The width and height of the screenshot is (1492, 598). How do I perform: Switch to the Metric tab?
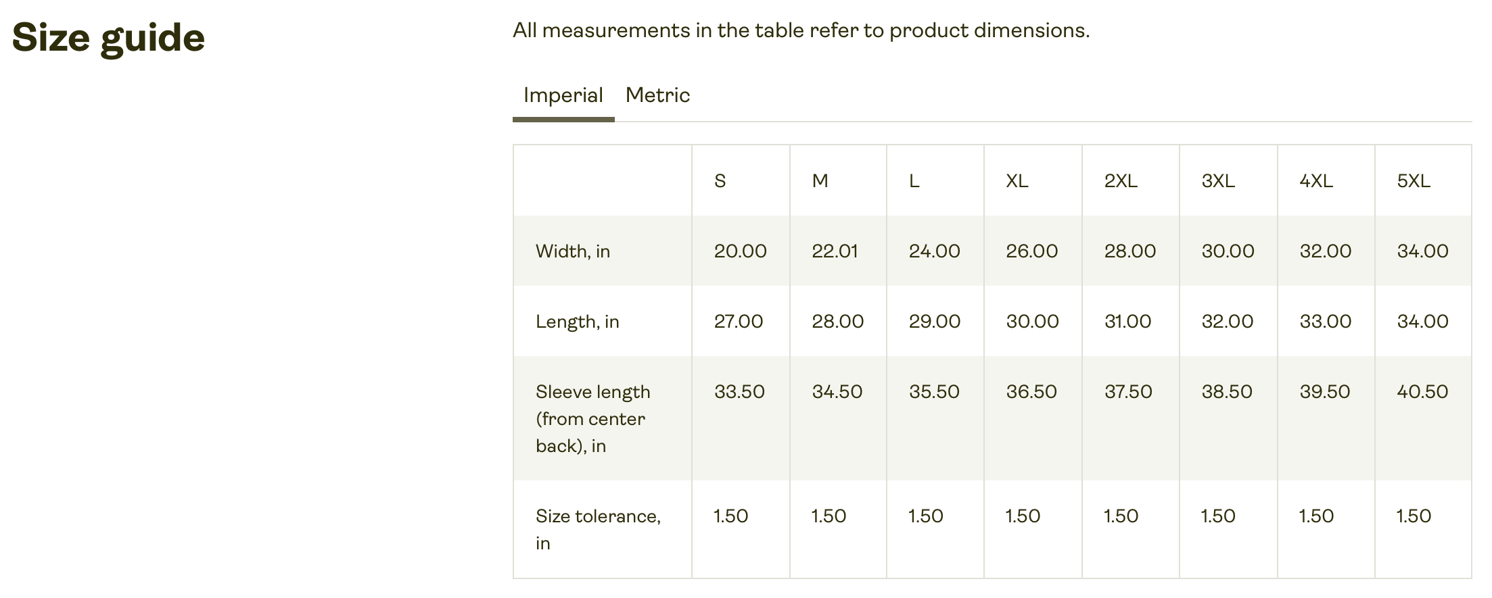tap(657, 95)
